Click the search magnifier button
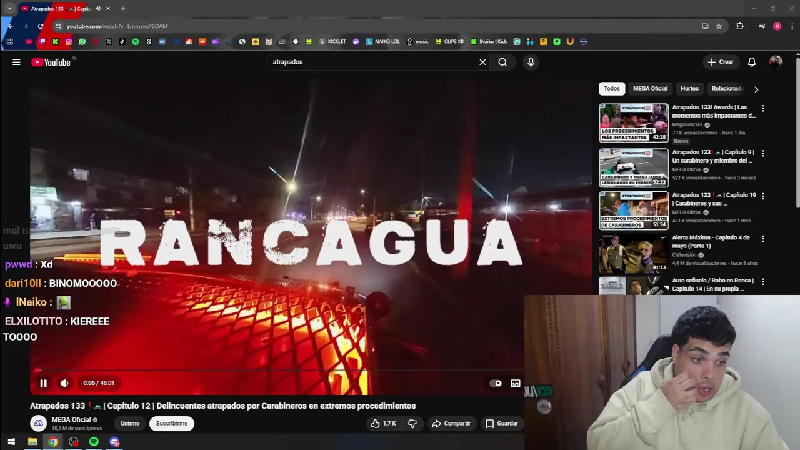800x450 pixels. (x=502, y=62)
